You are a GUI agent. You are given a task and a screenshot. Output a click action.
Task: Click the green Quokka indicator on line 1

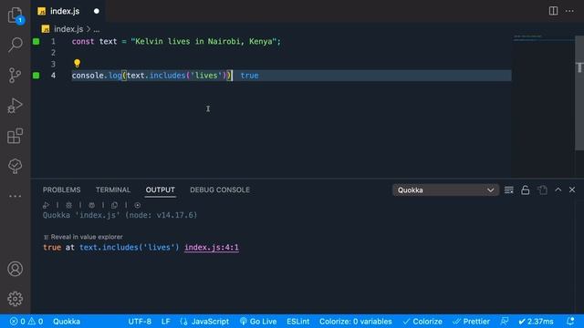tap(36, 41)
